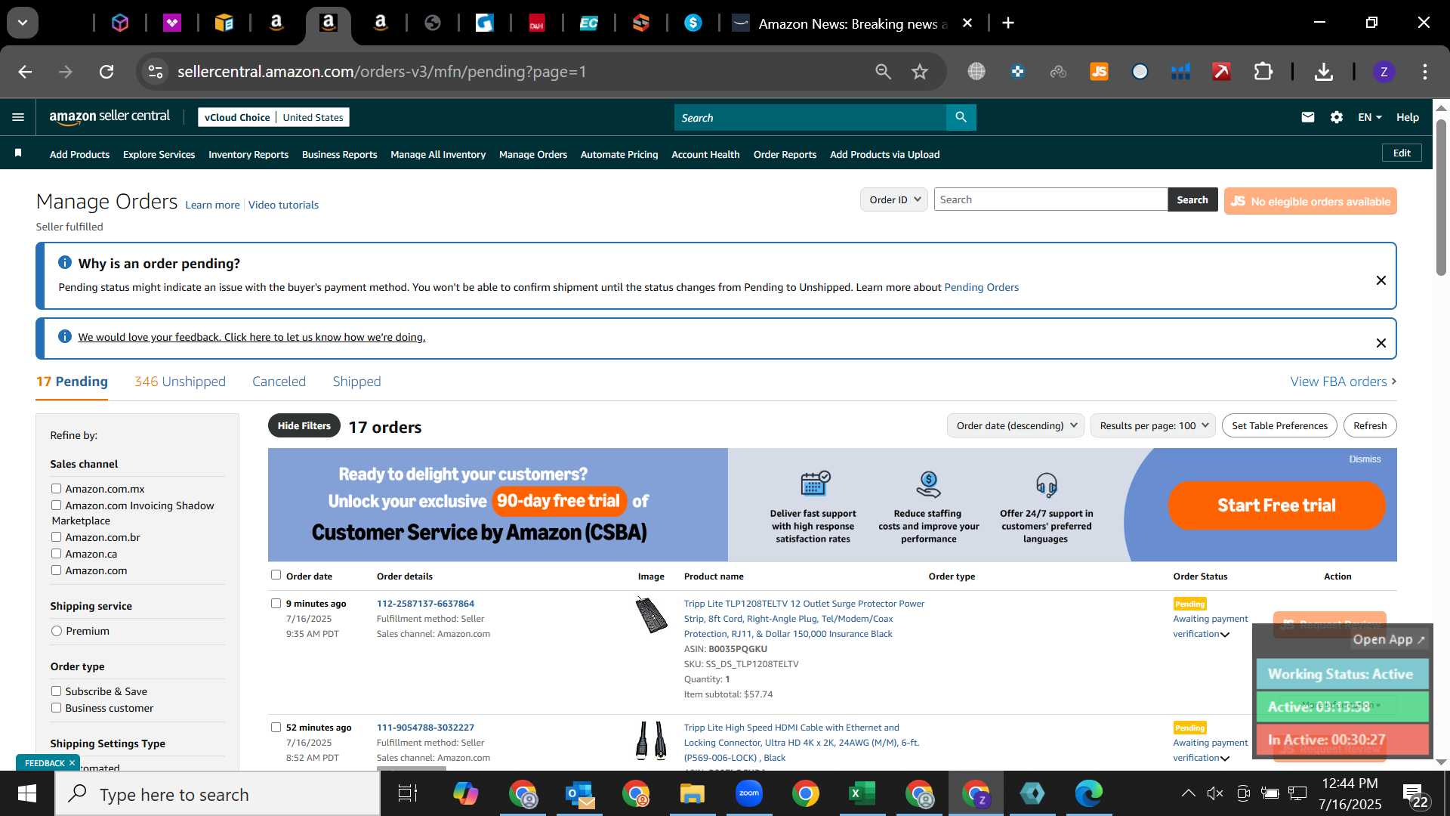Open the tab search dropdown arrow
Image resolution: width=1450 pixels, height=816 pixels.
coord(23,23)
